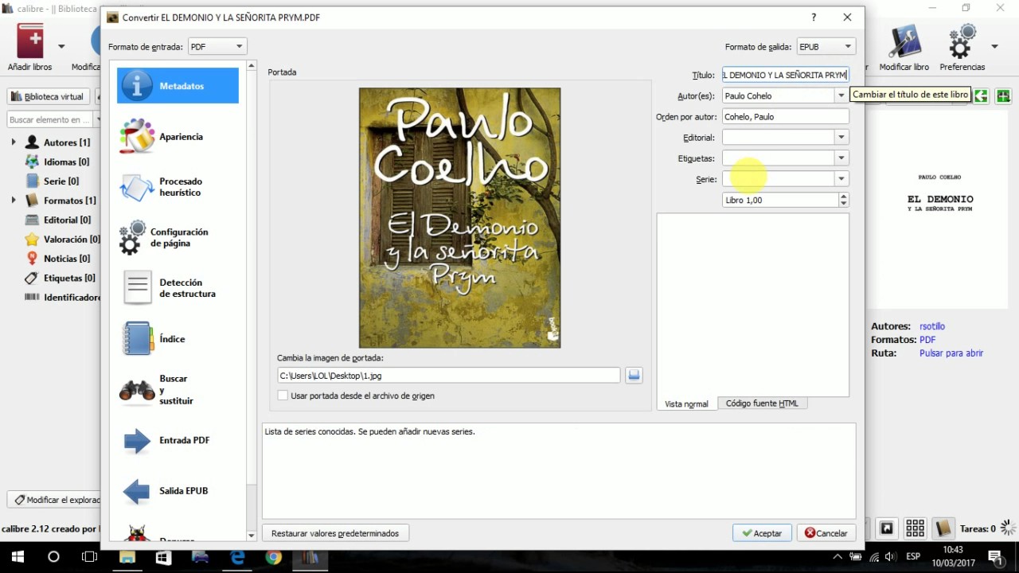Image resolution: width=1019 pixels, height=573 pixels.
Task: Select Noticias [0] in tag browser
Action: tap(57, 259)
